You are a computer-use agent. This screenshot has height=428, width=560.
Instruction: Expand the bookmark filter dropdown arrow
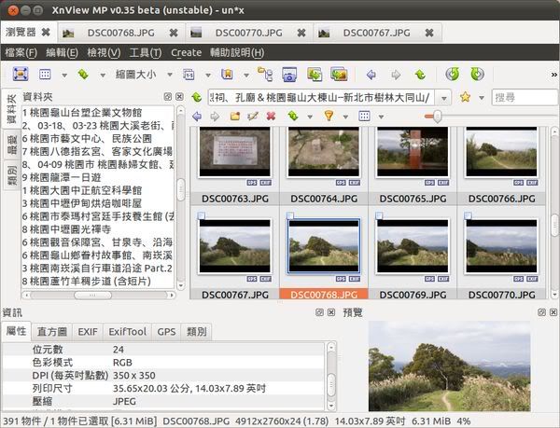(x=246, y=76)
